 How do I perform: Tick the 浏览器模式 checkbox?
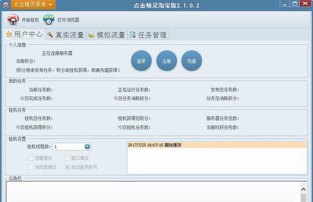pyautogui.click(x=31, y=167)
